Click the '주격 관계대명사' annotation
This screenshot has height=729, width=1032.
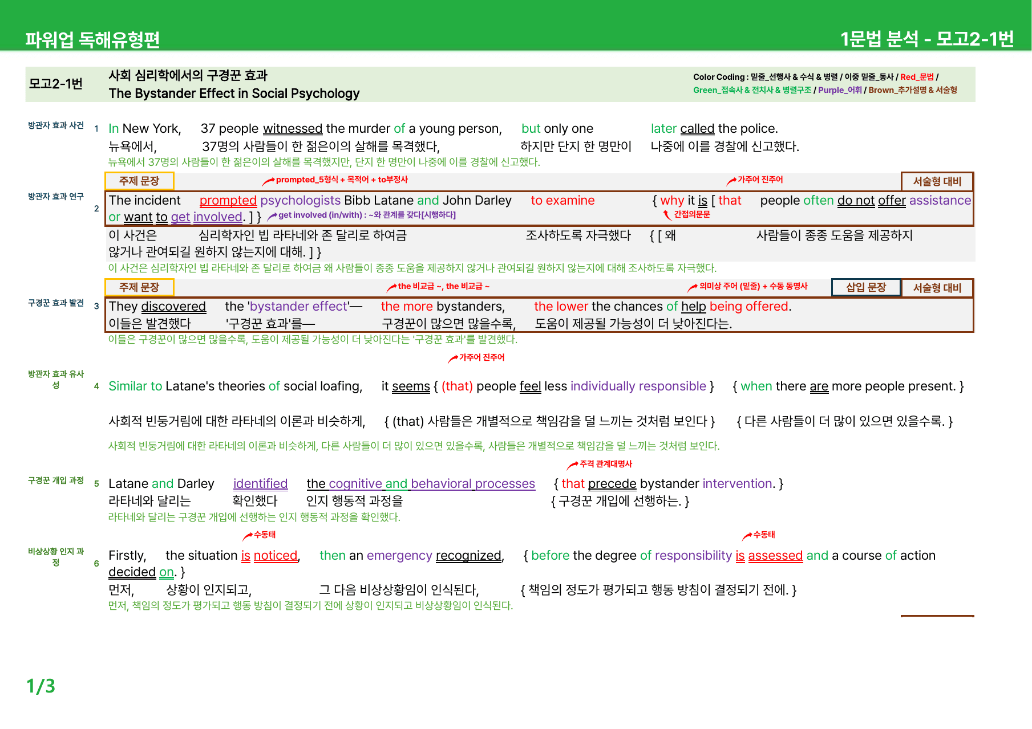[x=605, y=465]
